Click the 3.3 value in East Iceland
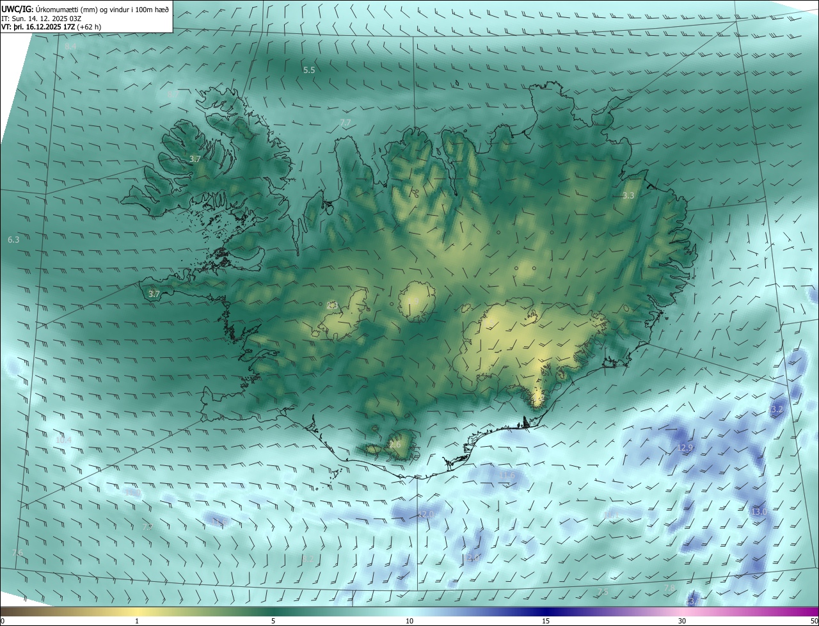Viewport: 819px width, 626px height. tap(628, 195)
